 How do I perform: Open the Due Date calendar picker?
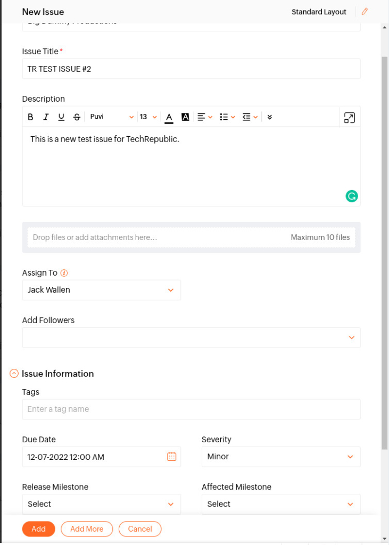[x=171, y=457]
